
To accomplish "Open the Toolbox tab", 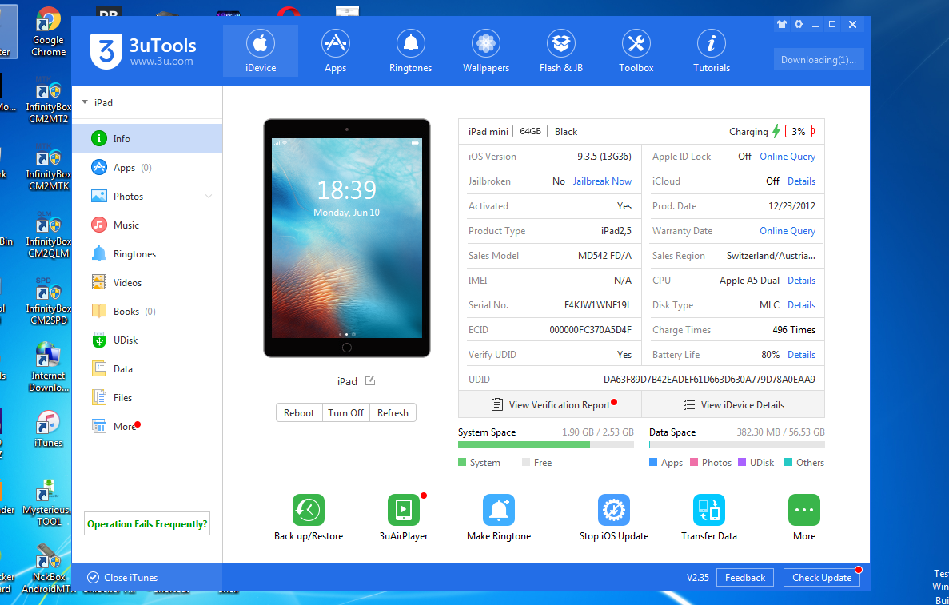I will (x=636, y=51).
